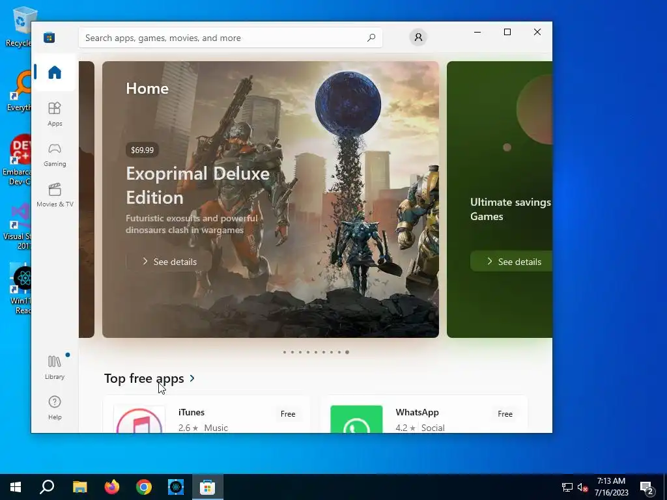Click the Ultimate savings Games title
This screenshot has height=500, width=667.
511,209
